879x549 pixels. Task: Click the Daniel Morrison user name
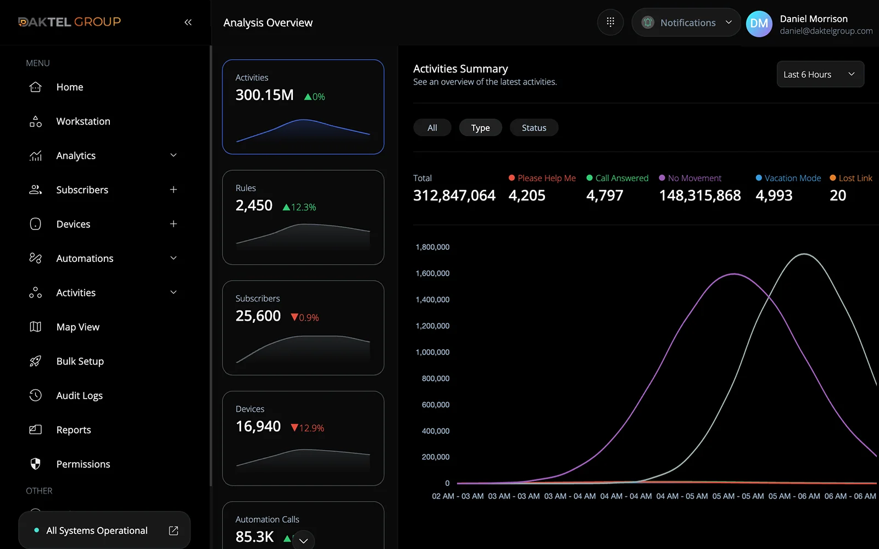click(x=814, y=19)
